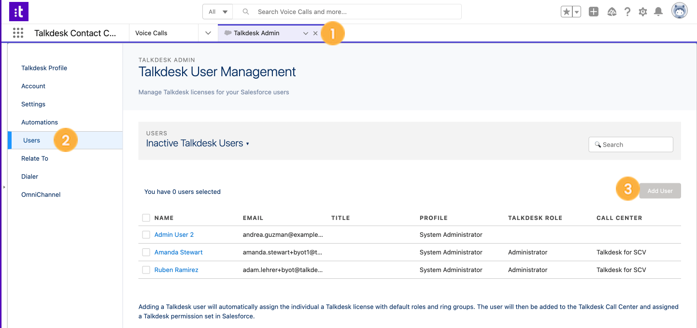Click the amanda.stewart+byot1 email cell

283,252
